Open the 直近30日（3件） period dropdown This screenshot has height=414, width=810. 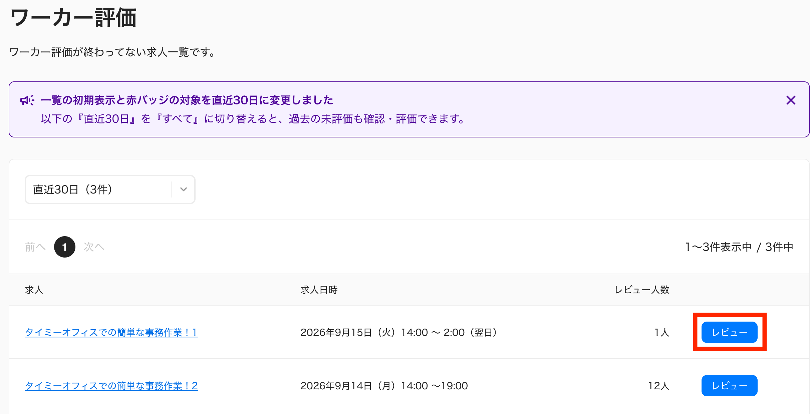(110, 189)
